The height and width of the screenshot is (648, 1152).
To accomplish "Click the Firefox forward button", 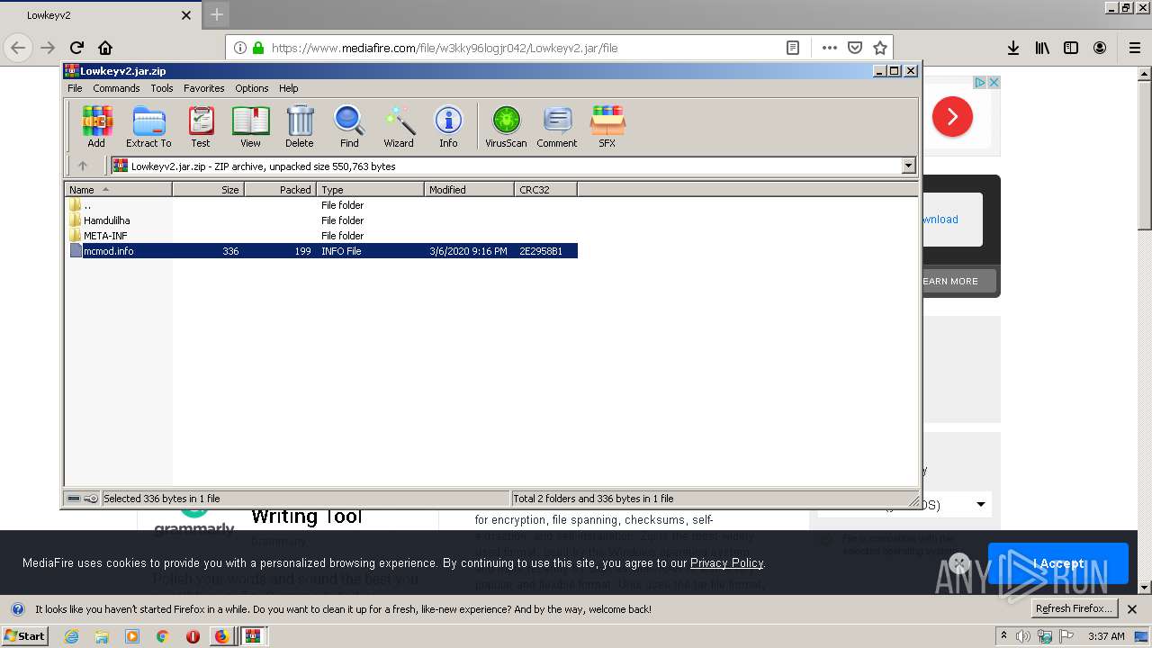I will click(48, 48).
